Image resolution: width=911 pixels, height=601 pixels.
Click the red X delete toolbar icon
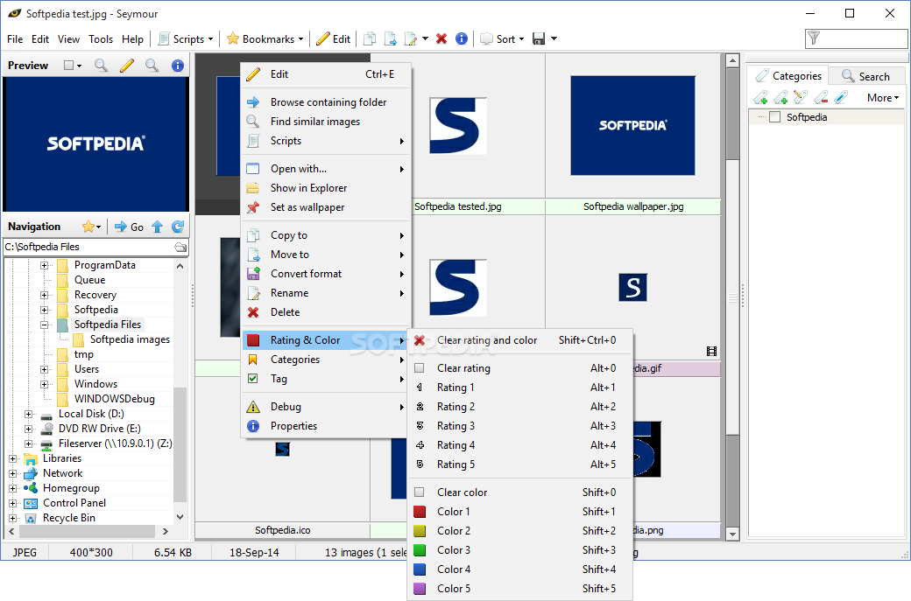pyautogui.click(x=441, y=38)
